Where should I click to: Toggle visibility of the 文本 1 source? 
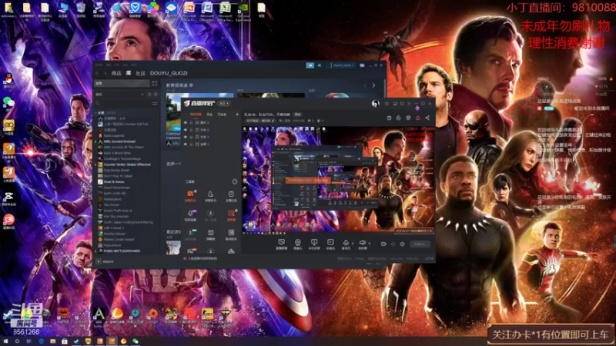[186, 137]
